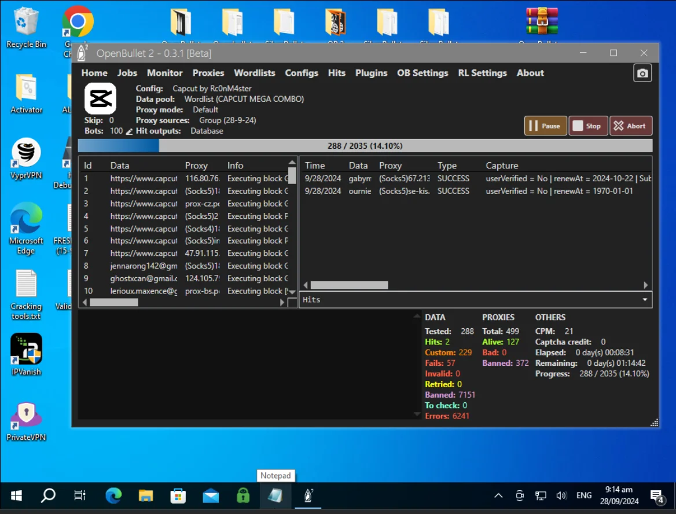This screenshot has width=676, height=514.
Task: Open Task View on the taskbar
Action: click(80, 496)
